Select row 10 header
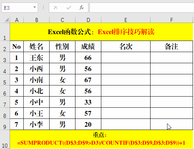Viewport: 194px width, 149px height. click(5, 139)
